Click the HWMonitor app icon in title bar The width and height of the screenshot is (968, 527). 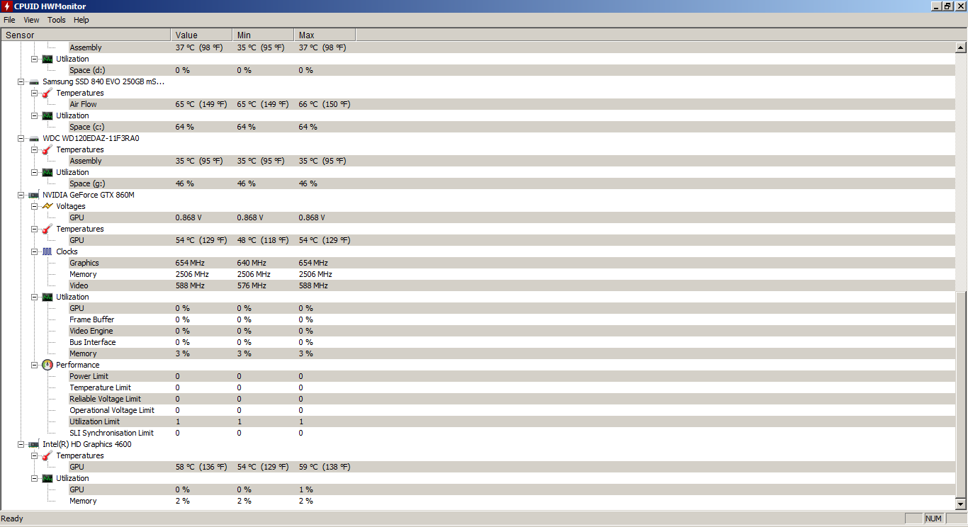point(6,6)
